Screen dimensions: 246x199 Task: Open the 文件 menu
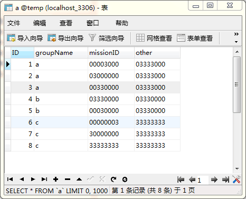point(14,23)
